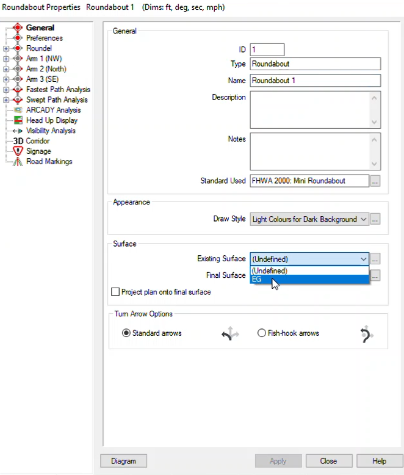
Task: Click the Diagram button
Action: point(123,461)
